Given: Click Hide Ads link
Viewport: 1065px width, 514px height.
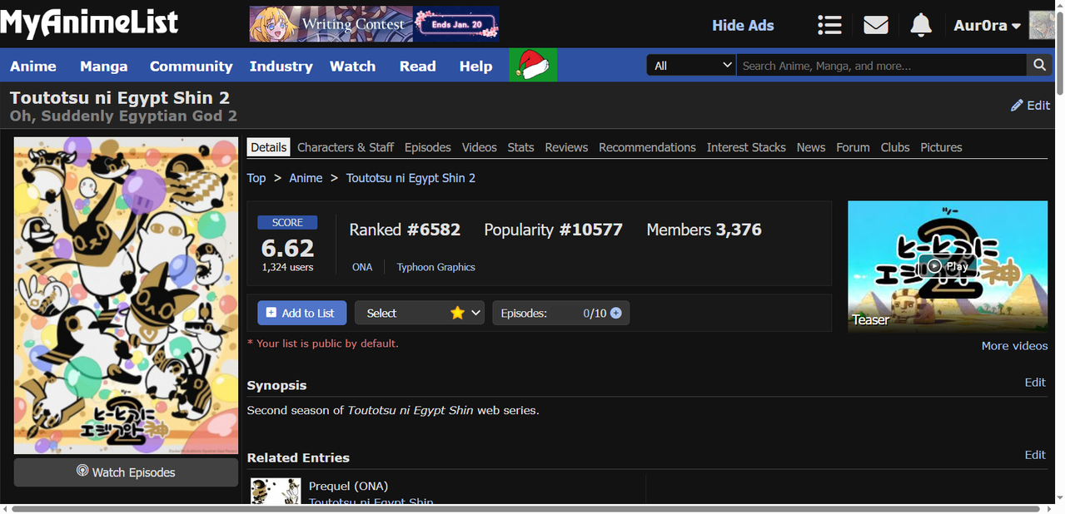Looking at the screenshot, I should coord(743,25).
